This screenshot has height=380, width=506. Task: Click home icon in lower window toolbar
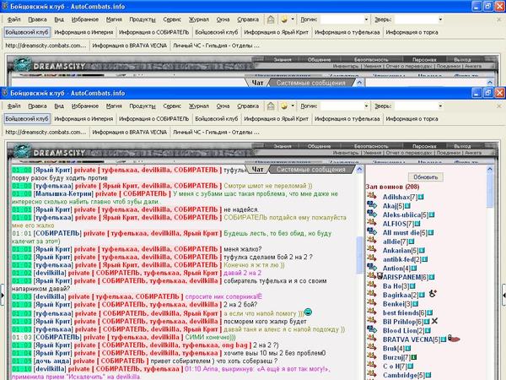[x=271, y=106]
